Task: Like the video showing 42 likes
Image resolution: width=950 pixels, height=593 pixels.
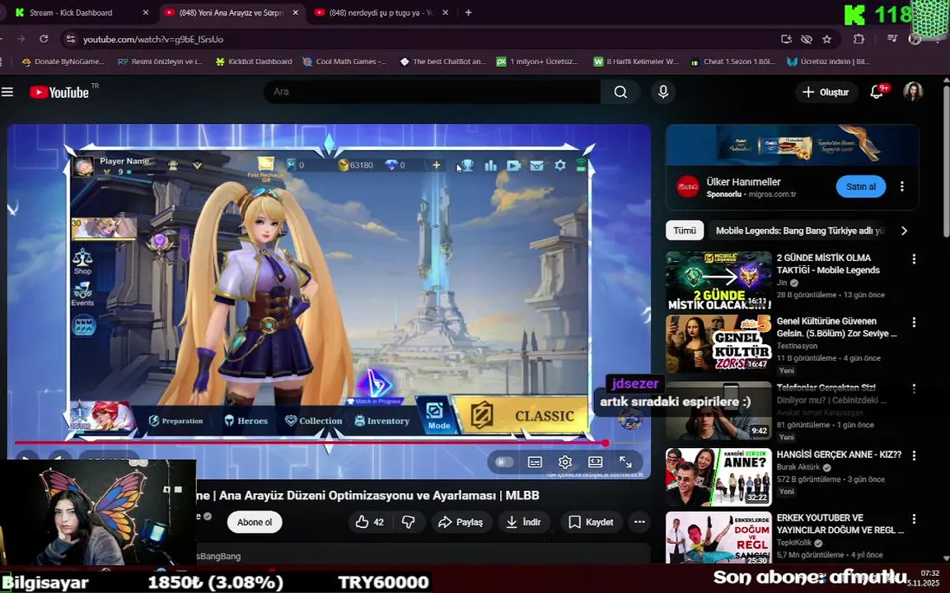Action: (x=370, y=522)
